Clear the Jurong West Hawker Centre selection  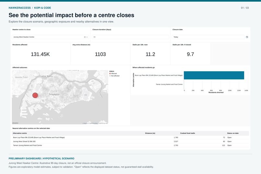click(85, 37)
